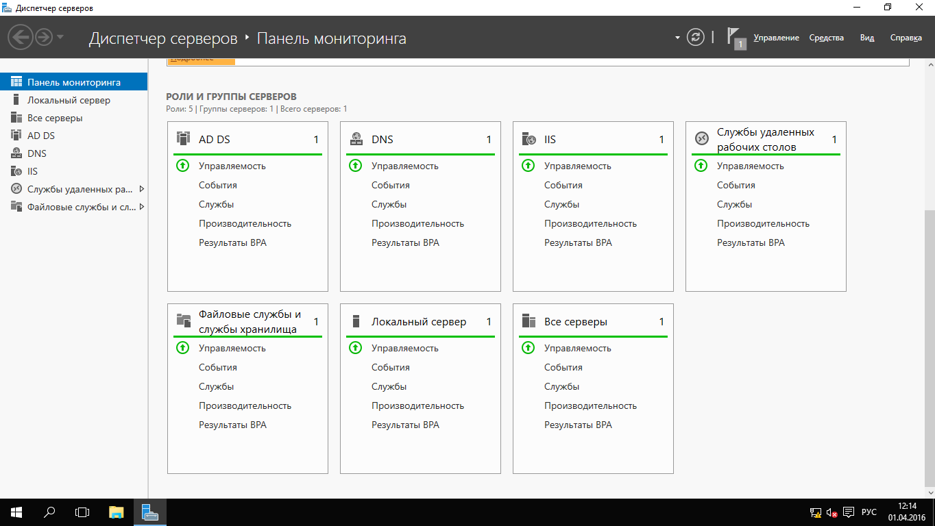Open the notifications flag icon
This screenshot has width=935, height=526.
tap(734, 37)
